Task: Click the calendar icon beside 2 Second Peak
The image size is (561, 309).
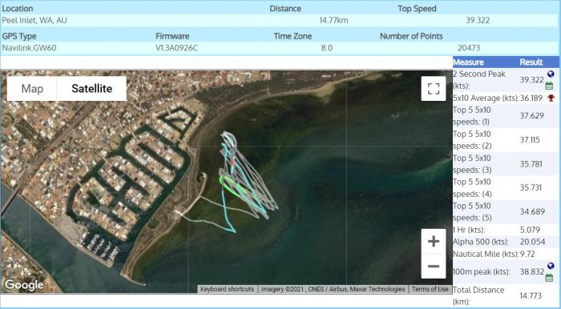Action: click(x=549, y=86)
